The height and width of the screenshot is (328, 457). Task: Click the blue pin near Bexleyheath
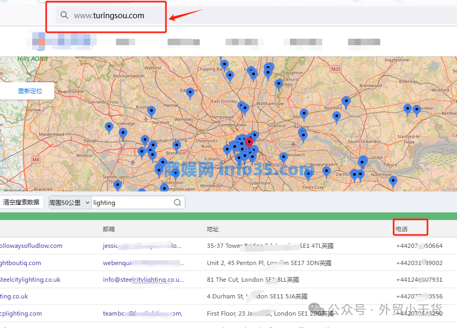coord(327,172)
